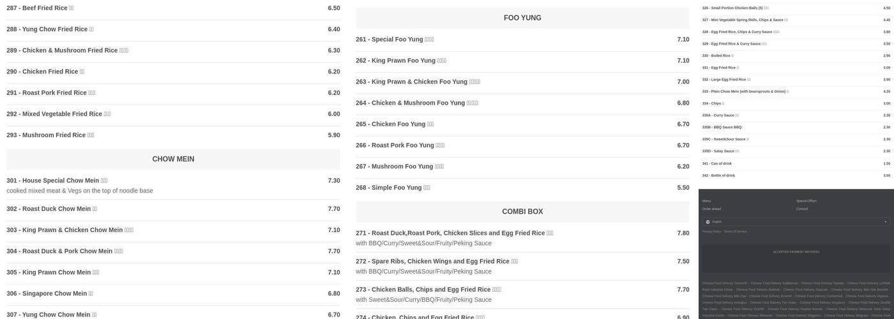
Task: Select the CHOW MEIN section header
Action: pos(173,159)
